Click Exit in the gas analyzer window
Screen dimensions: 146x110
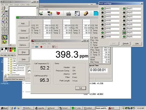coord(81,88)
